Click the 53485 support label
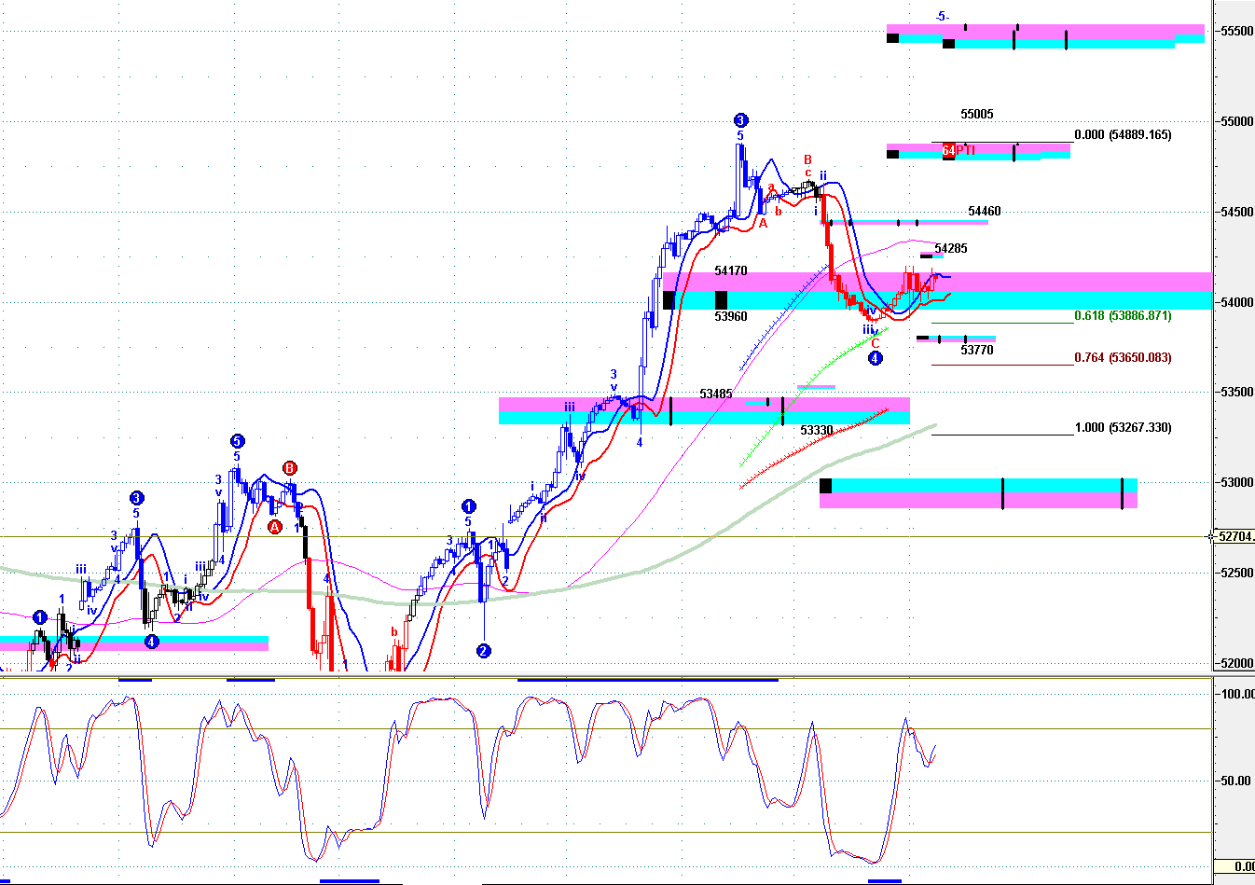 point(716,394)
